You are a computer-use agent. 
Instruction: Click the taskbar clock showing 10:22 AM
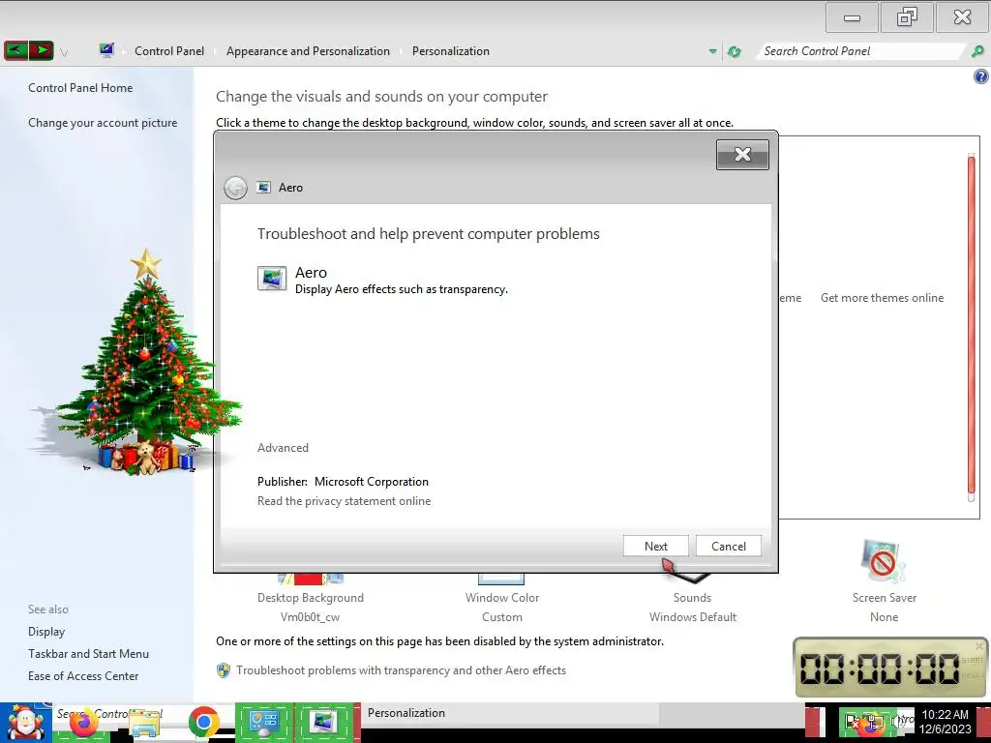pyautogui.click(x=946, y=722)
